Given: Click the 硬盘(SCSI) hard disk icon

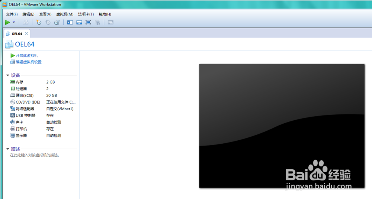Looking at the screenshot, I should pos(13,95).
